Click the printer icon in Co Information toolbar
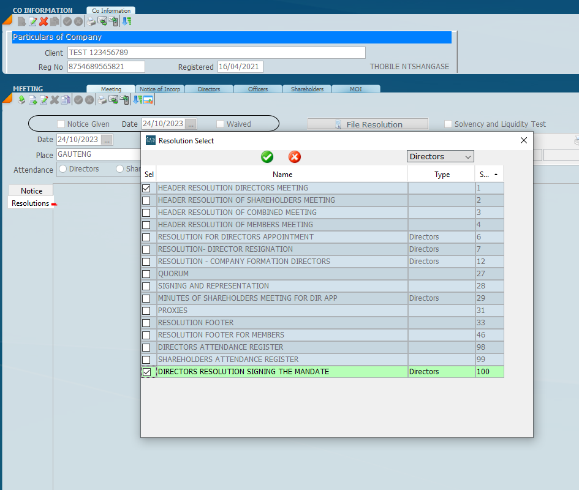Screen dimensions: 579x490 (91, 21)
